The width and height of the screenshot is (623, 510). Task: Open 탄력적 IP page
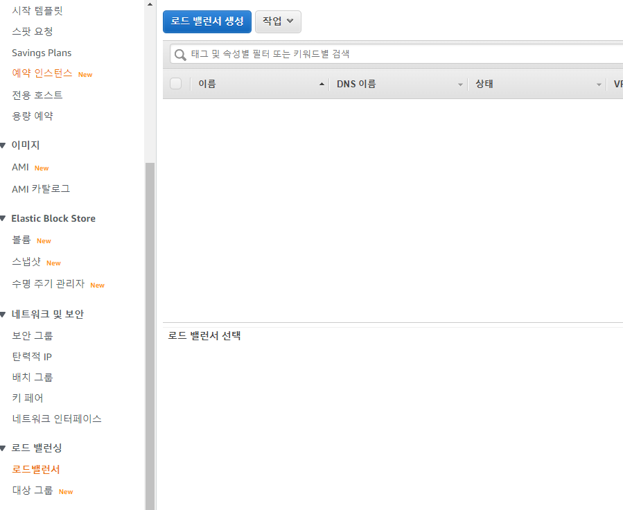(32, 357)
